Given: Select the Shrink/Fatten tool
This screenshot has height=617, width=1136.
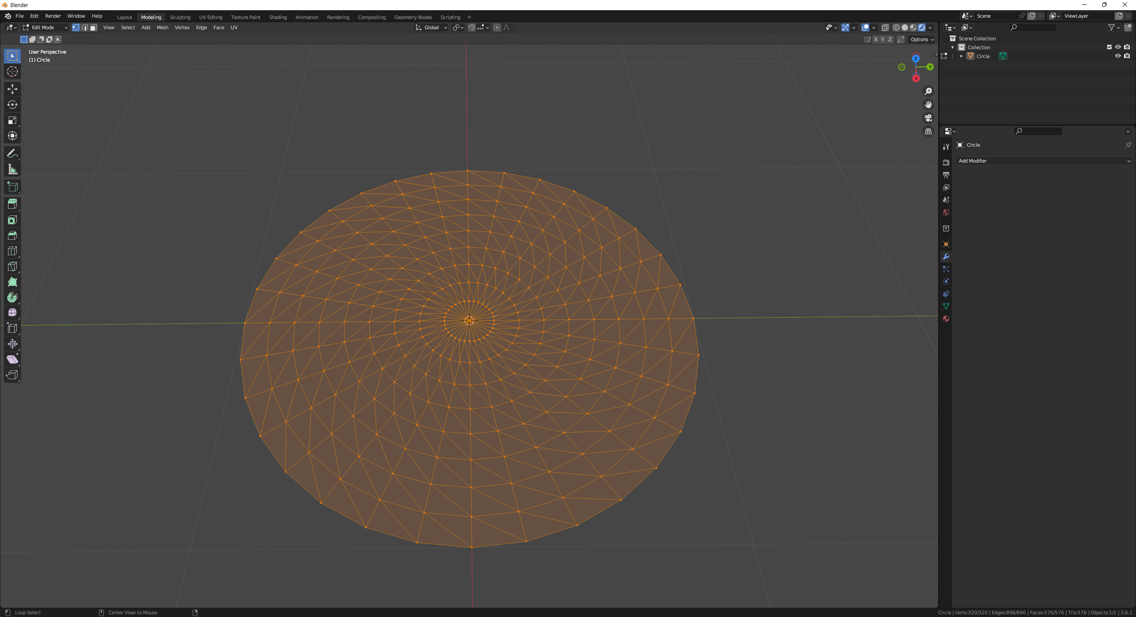Looking at the screenshot, I should [12, 344].
